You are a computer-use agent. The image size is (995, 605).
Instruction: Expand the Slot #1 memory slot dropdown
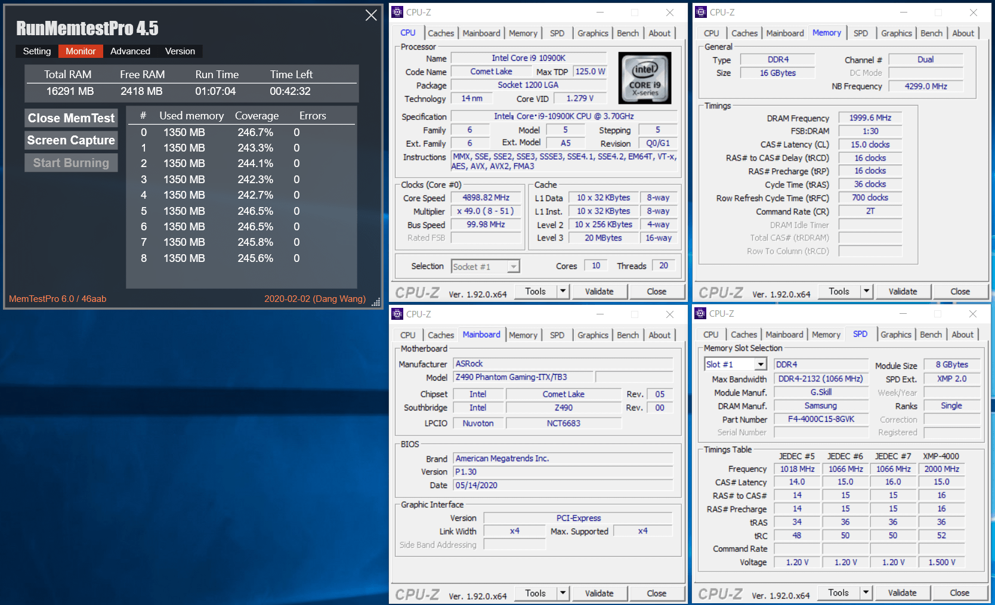pos(761,365)
